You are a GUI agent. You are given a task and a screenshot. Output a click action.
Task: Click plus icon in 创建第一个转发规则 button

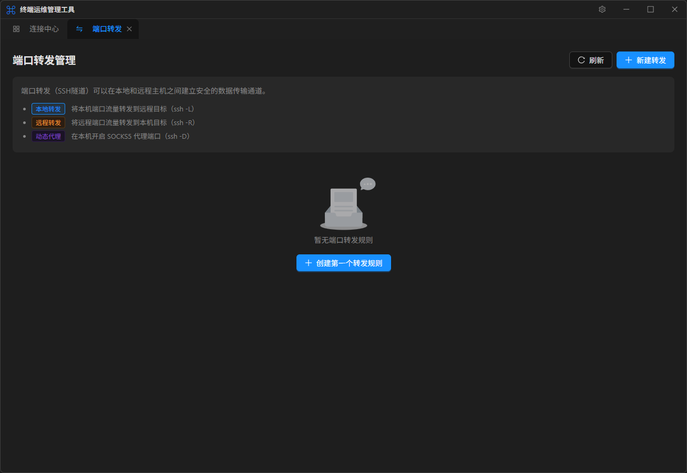[309, 263]
